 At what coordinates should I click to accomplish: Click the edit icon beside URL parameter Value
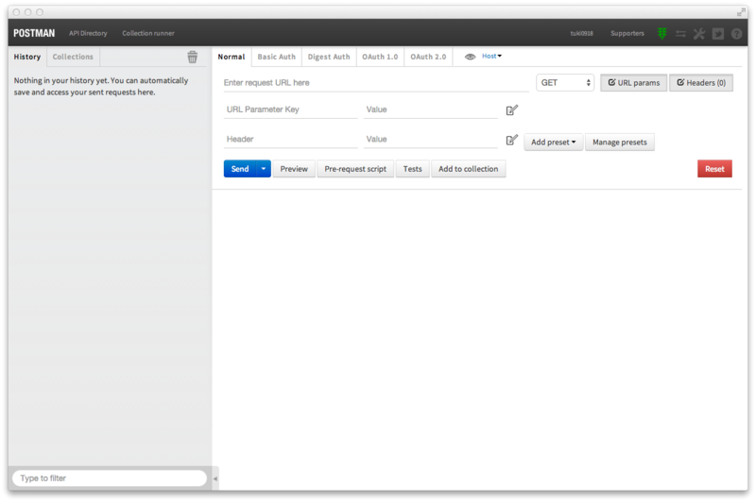[x=512, y=110]
